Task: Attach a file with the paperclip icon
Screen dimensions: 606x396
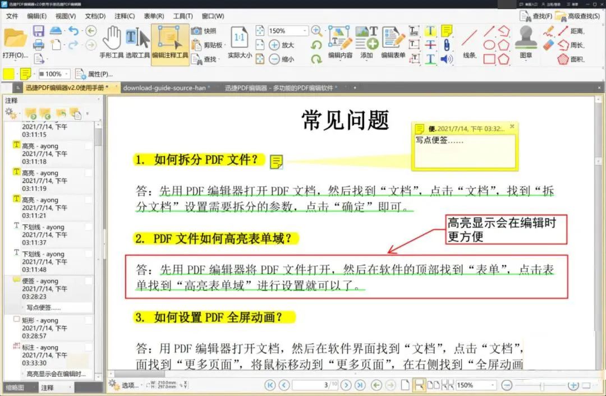Action: pos(446,45)
